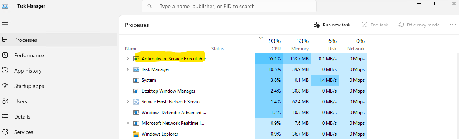Select the Desktop Window Manager process row
The image size is (459, 139).
246,91
